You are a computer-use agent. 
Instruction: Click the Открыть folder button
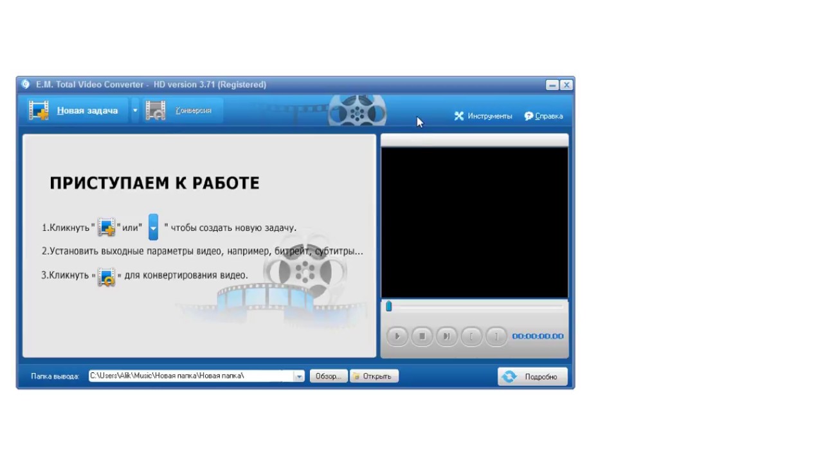tap(374, 376)
